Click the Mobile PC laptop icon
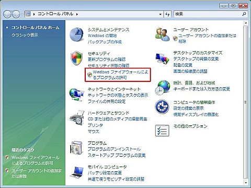 [x=77, y=172]
